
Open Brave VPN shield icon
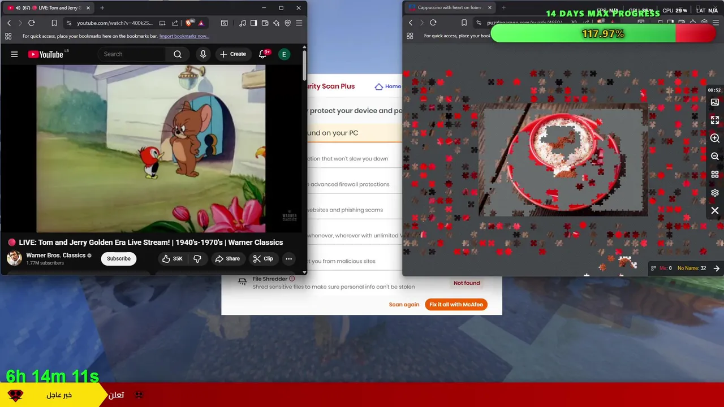(x=287, y=23)
